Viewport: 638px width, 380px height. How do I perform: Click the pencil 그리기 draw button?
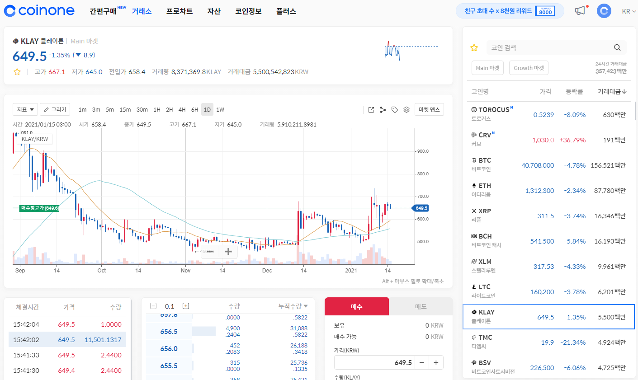coord(55,109)
